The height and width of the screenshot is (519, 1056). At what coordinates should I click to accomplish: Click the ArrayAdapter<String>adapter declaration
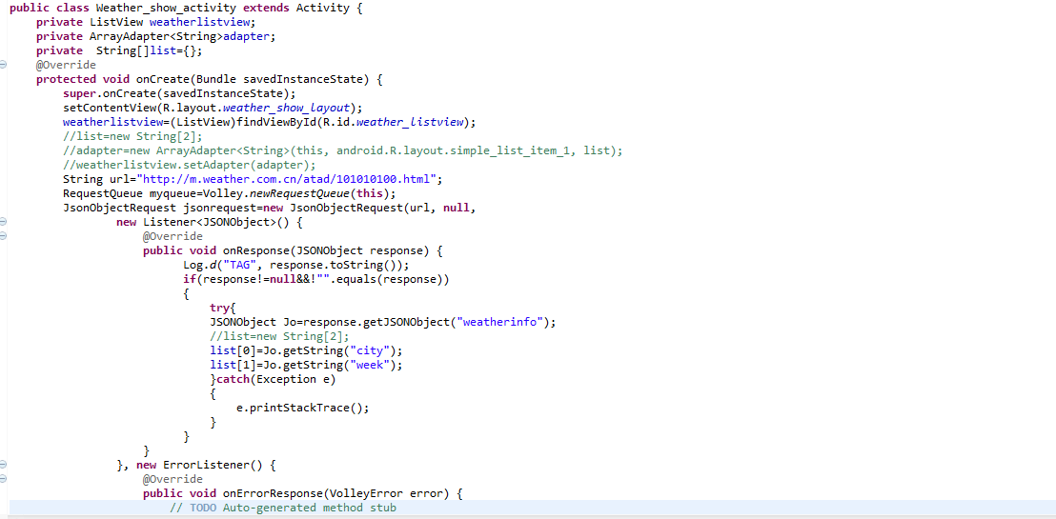[x=182, y=36]
